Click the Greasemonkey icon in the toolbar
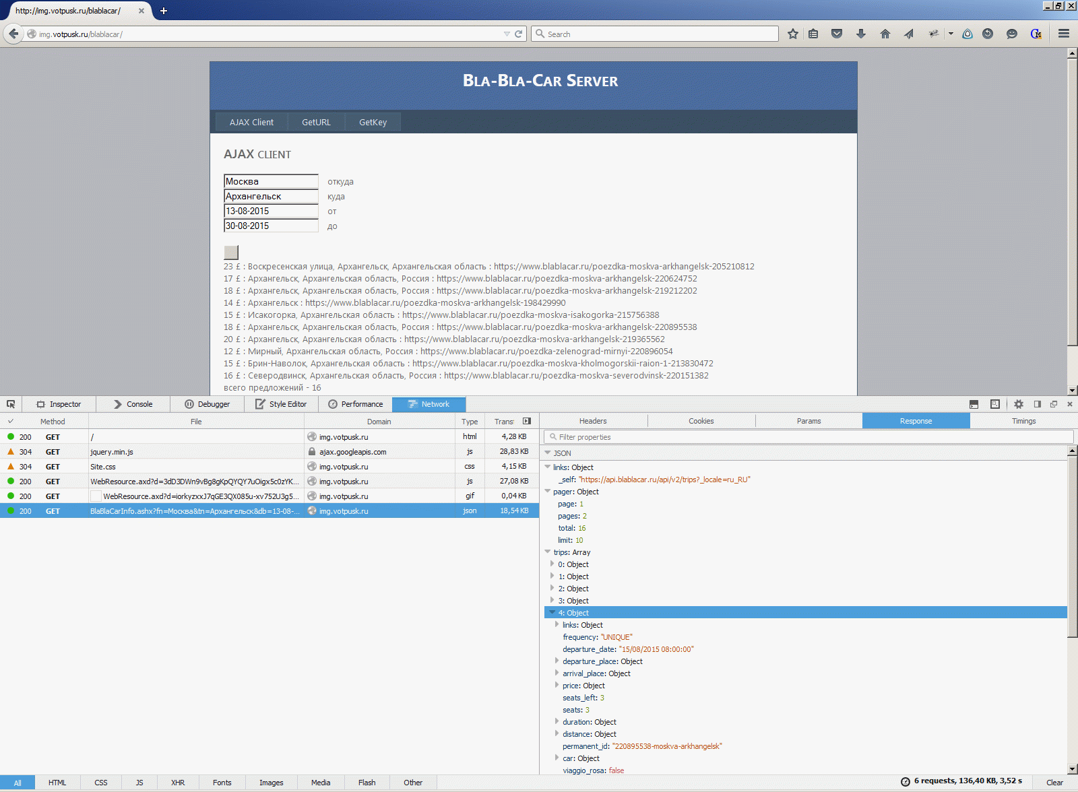This screenshot has height=792, width=1078. coord(934,34)
